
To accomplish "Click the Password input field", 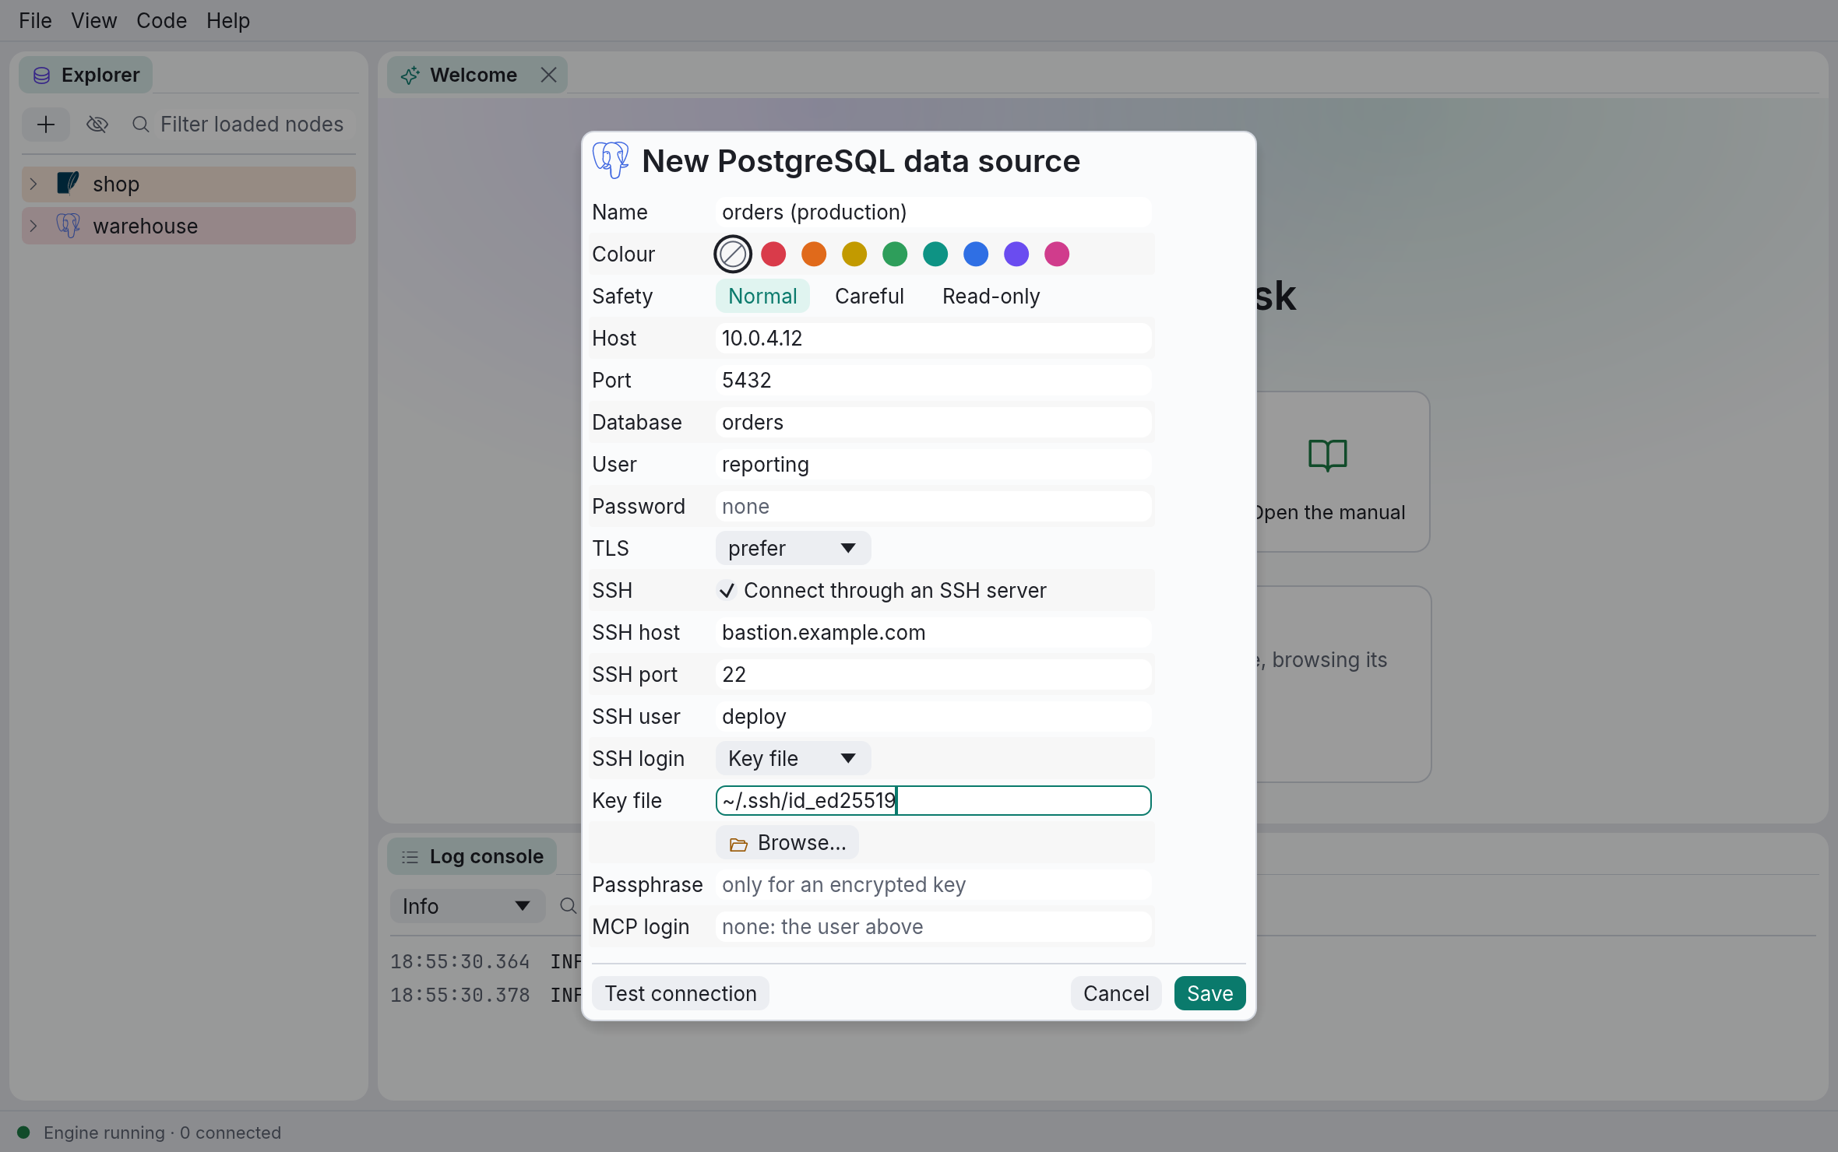I will tap(933, 507).
